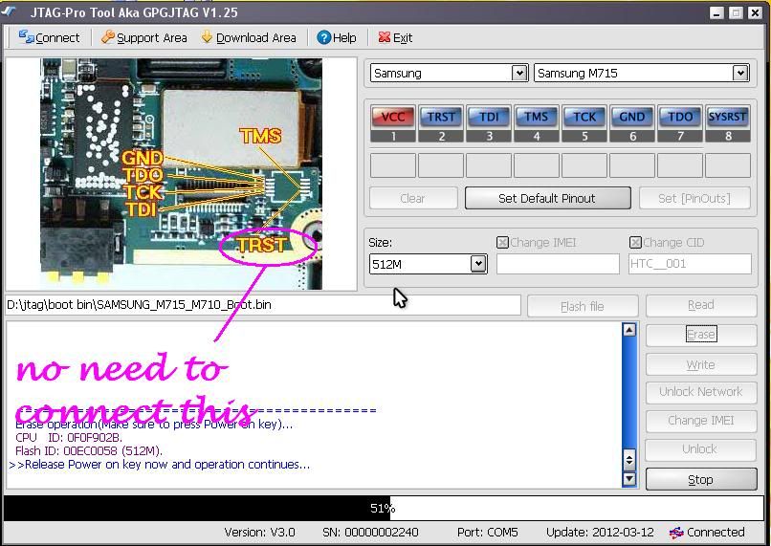Image resolution: width=771 pixels, height=546 pixels.
Task: Click Update: 2012-03-12 status text
Action: coord(600,533)
